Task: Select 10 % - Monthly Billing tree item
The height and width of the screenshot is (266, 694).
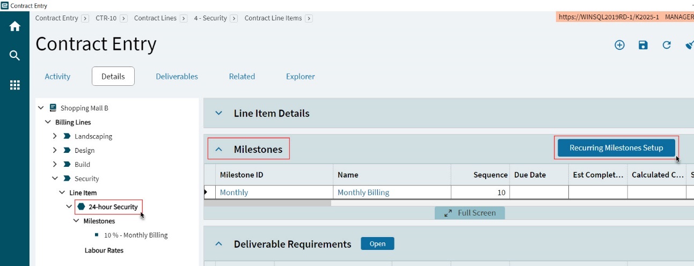Action: [x=136, y=235]
